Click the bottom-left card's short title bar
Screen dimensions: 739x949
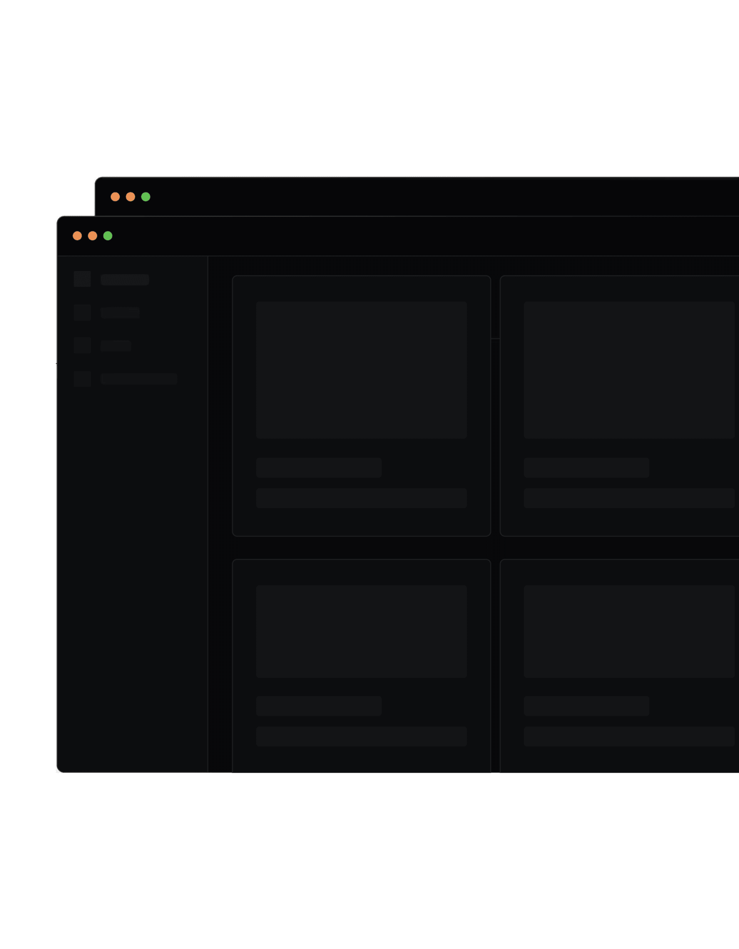pos(318,706)
